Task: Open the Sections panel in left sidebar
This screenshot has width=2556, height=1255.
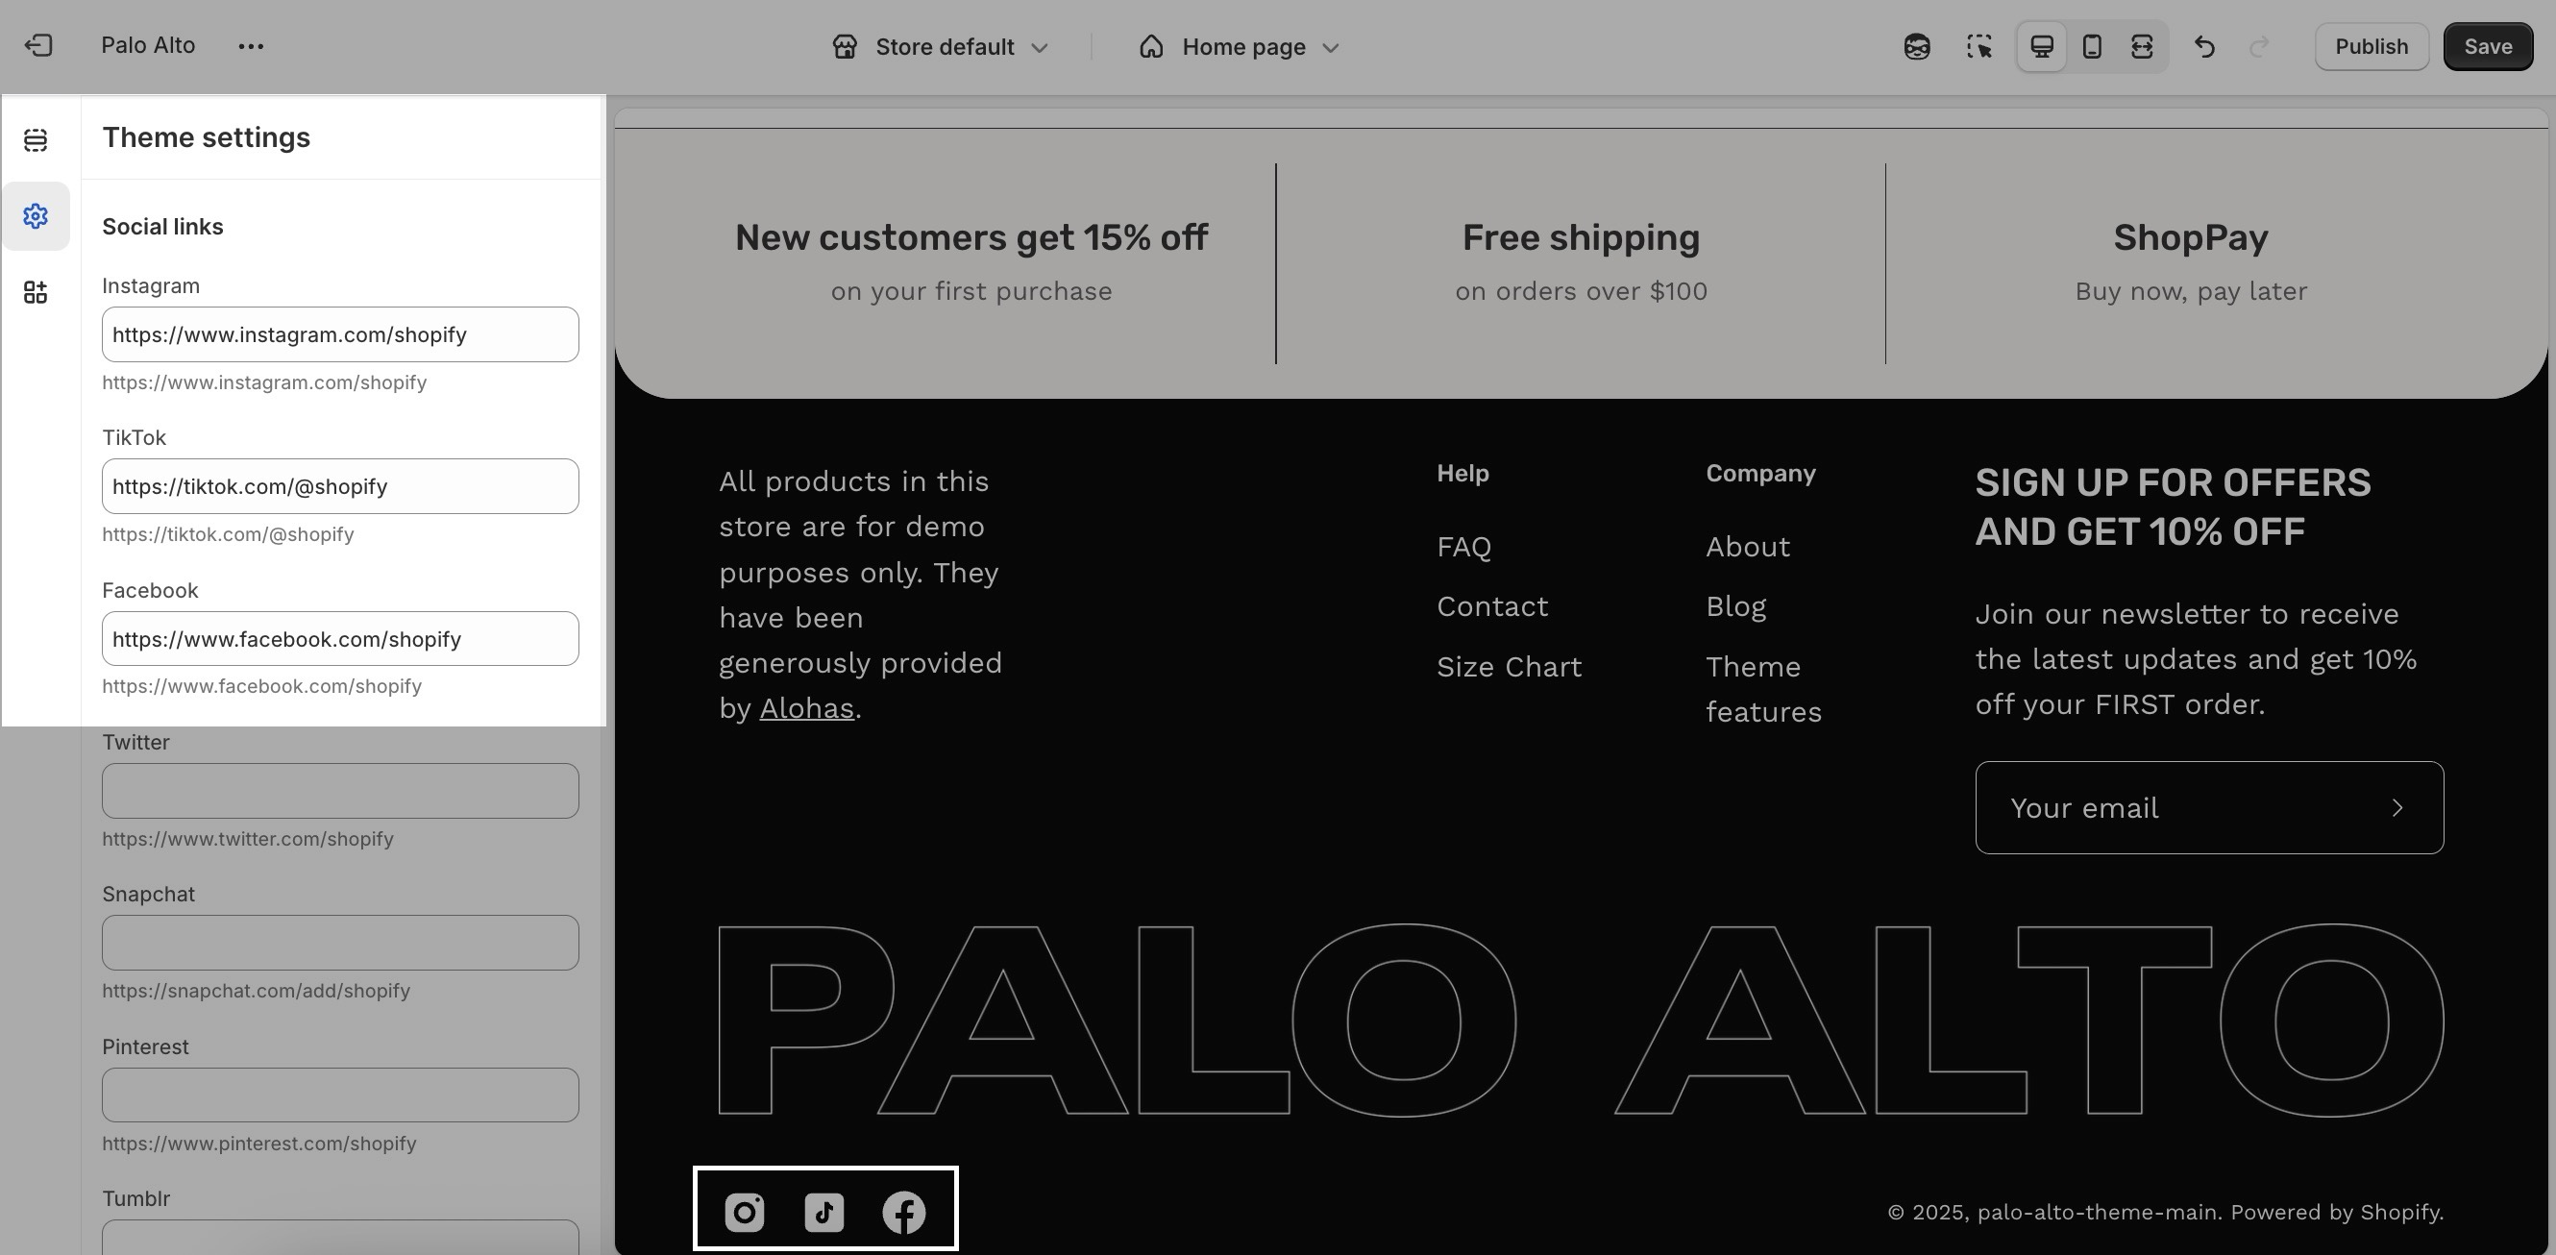Action: pos(36,140)
